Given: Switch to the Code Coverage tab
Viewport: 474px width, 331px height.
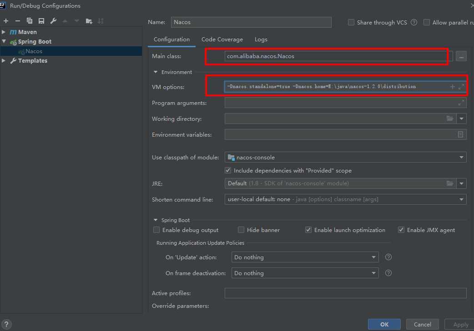Looking at the screenshot, I should point(222,40).
